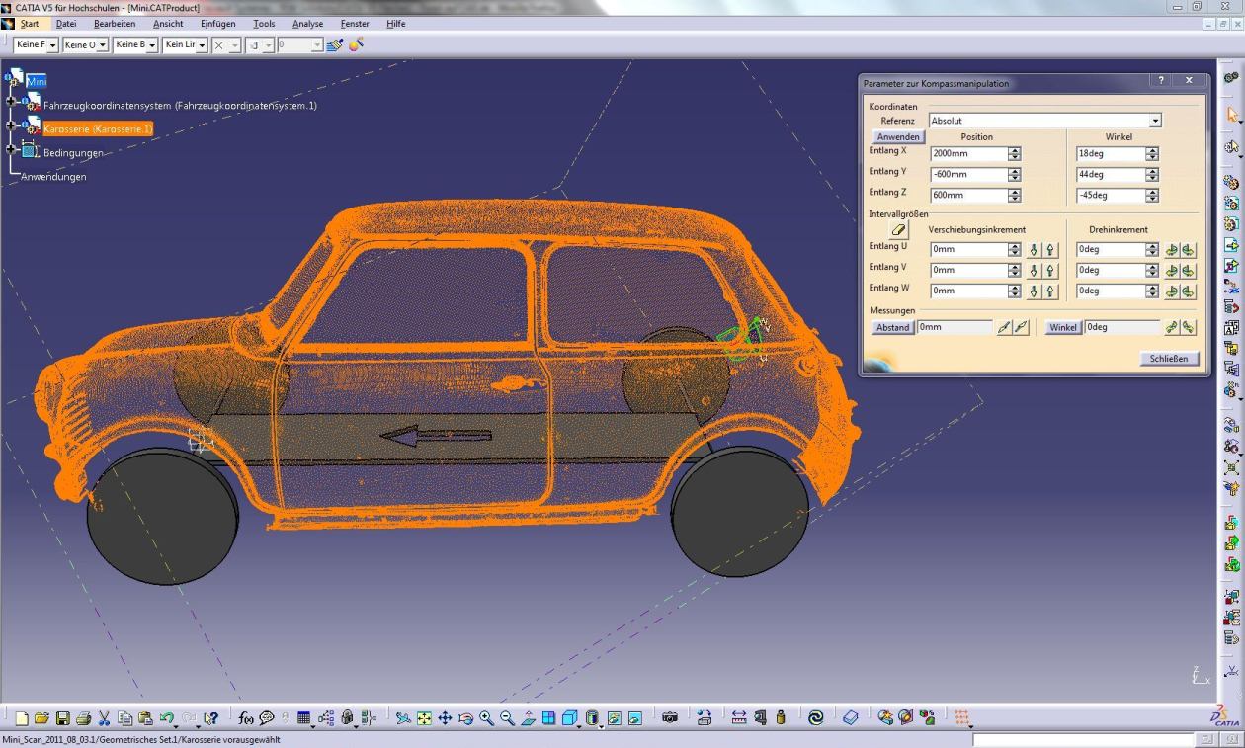Image resolution: width=1245 pixels, height=748 pixels.
Task: Click the Zoom In magnifier
Action: pyautogui.click(x=487, y=718)
